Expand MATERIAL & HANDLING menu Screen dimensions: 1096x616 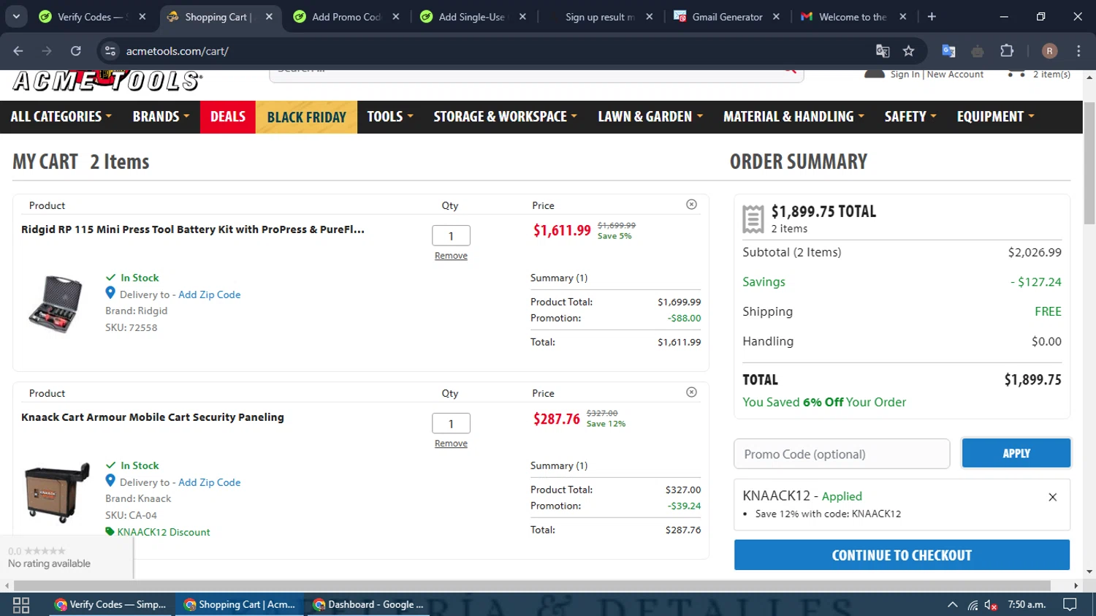[x=794, y=117]
